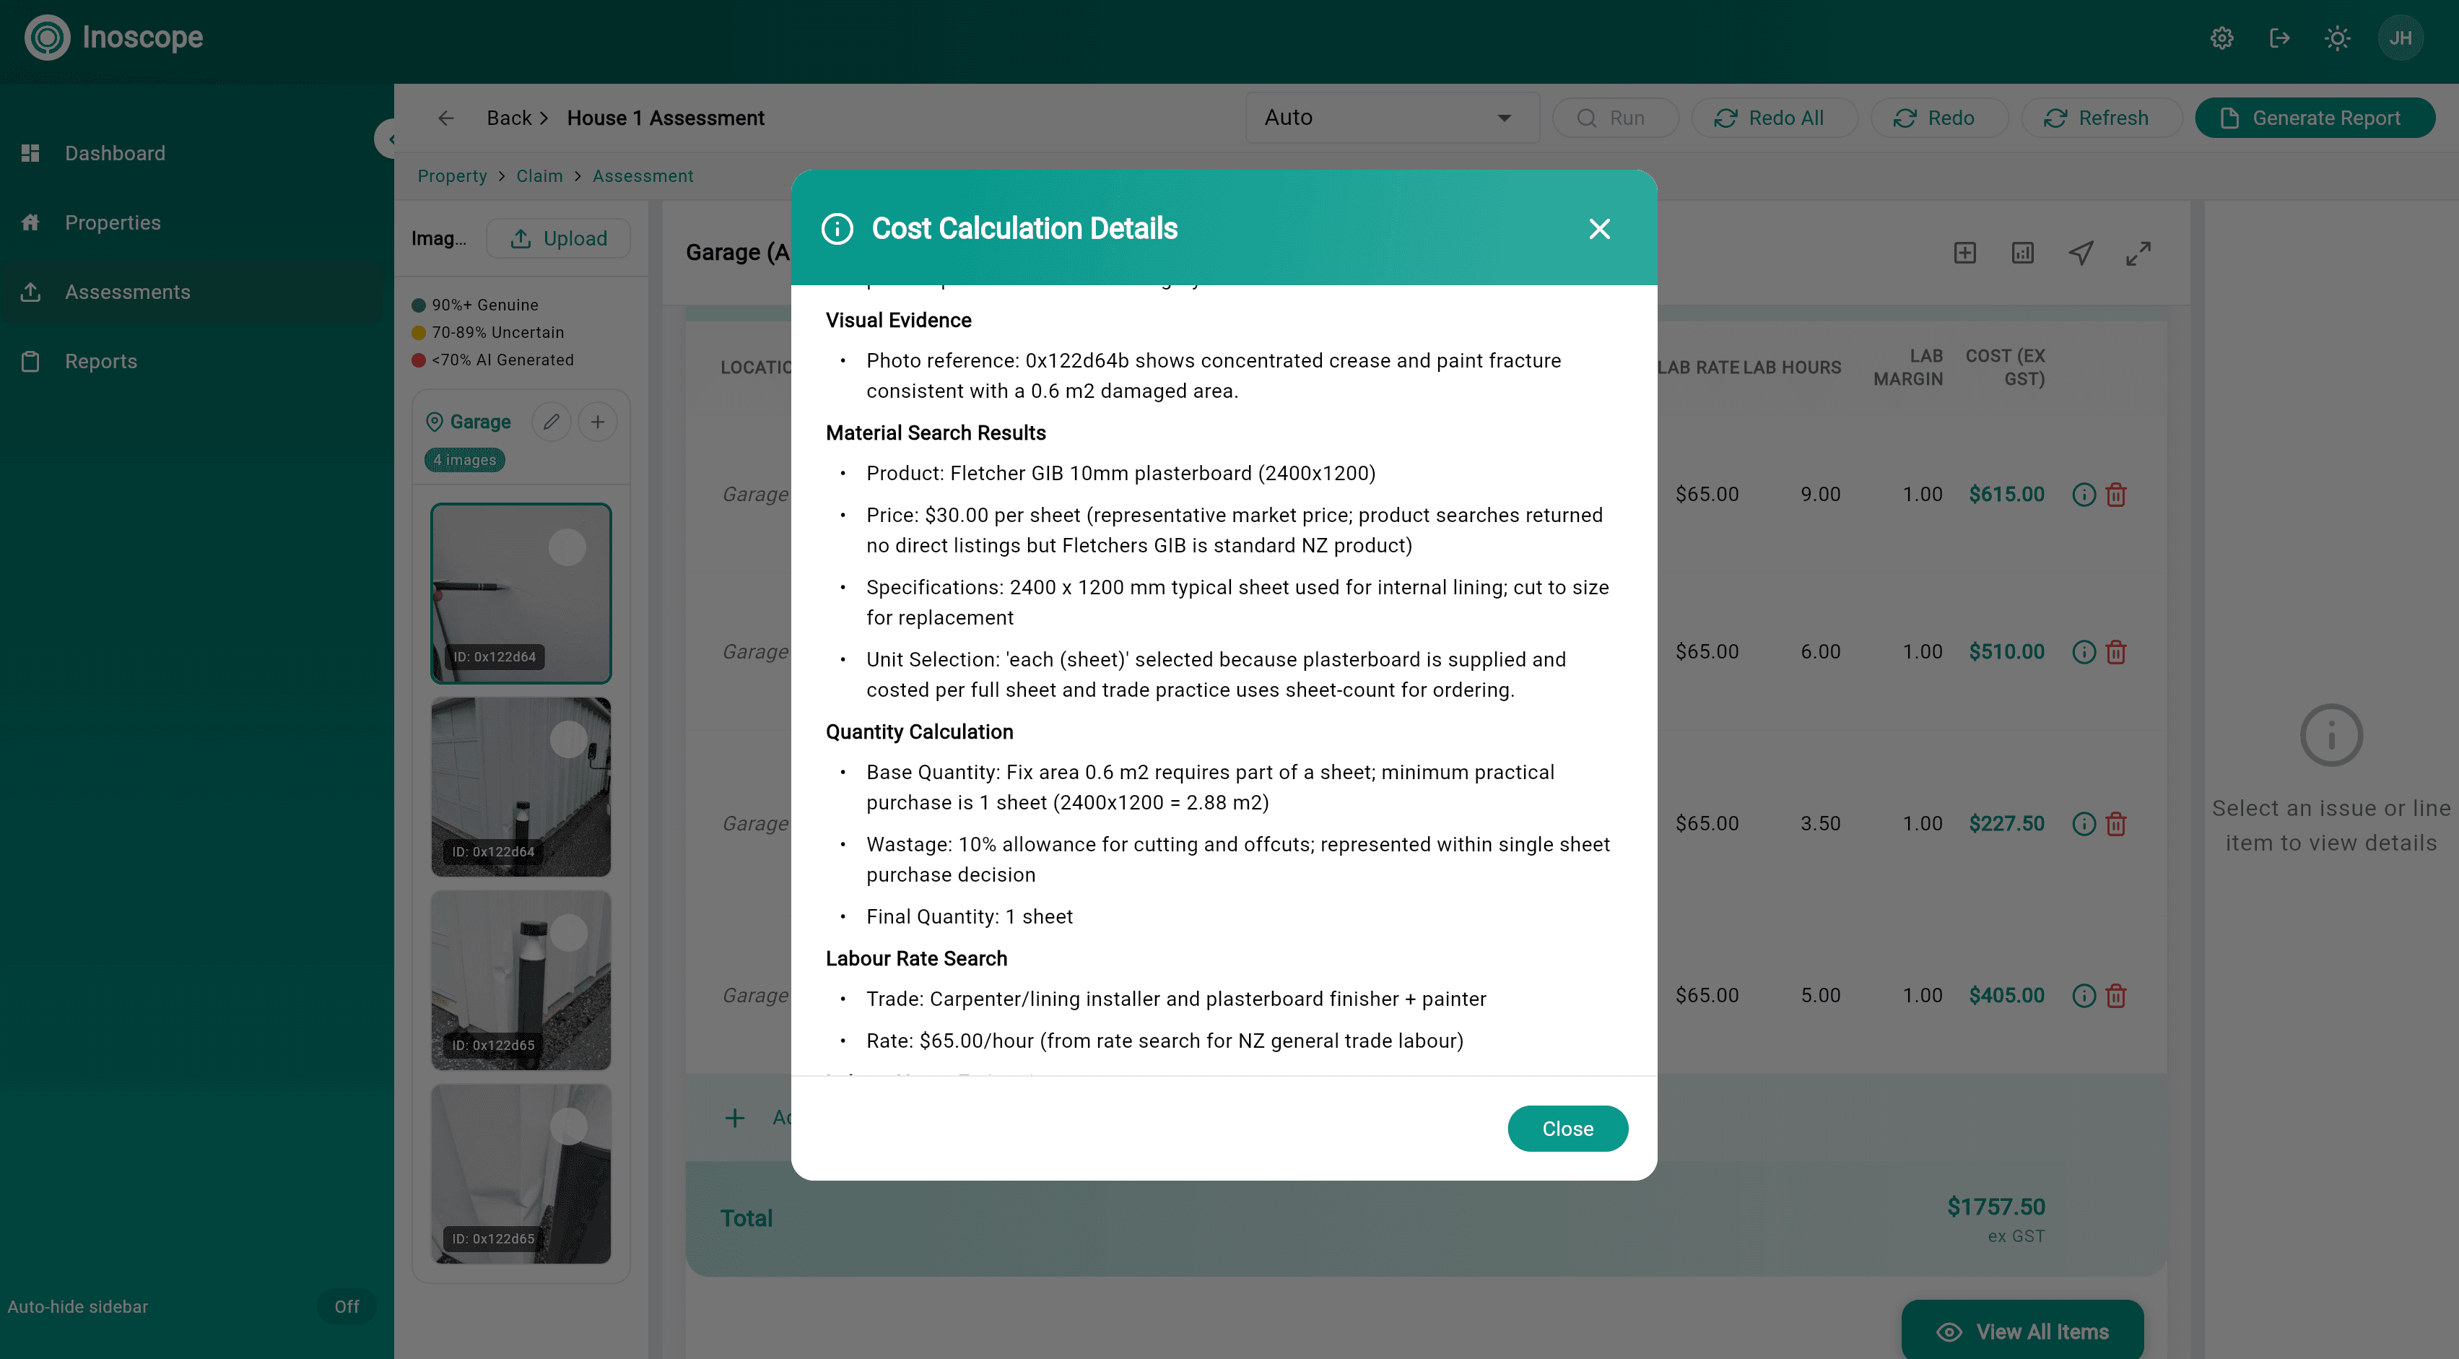2459x1359 pixels.
Task: Click the logout icon in top bar
Action: [x=2279, y=38]
